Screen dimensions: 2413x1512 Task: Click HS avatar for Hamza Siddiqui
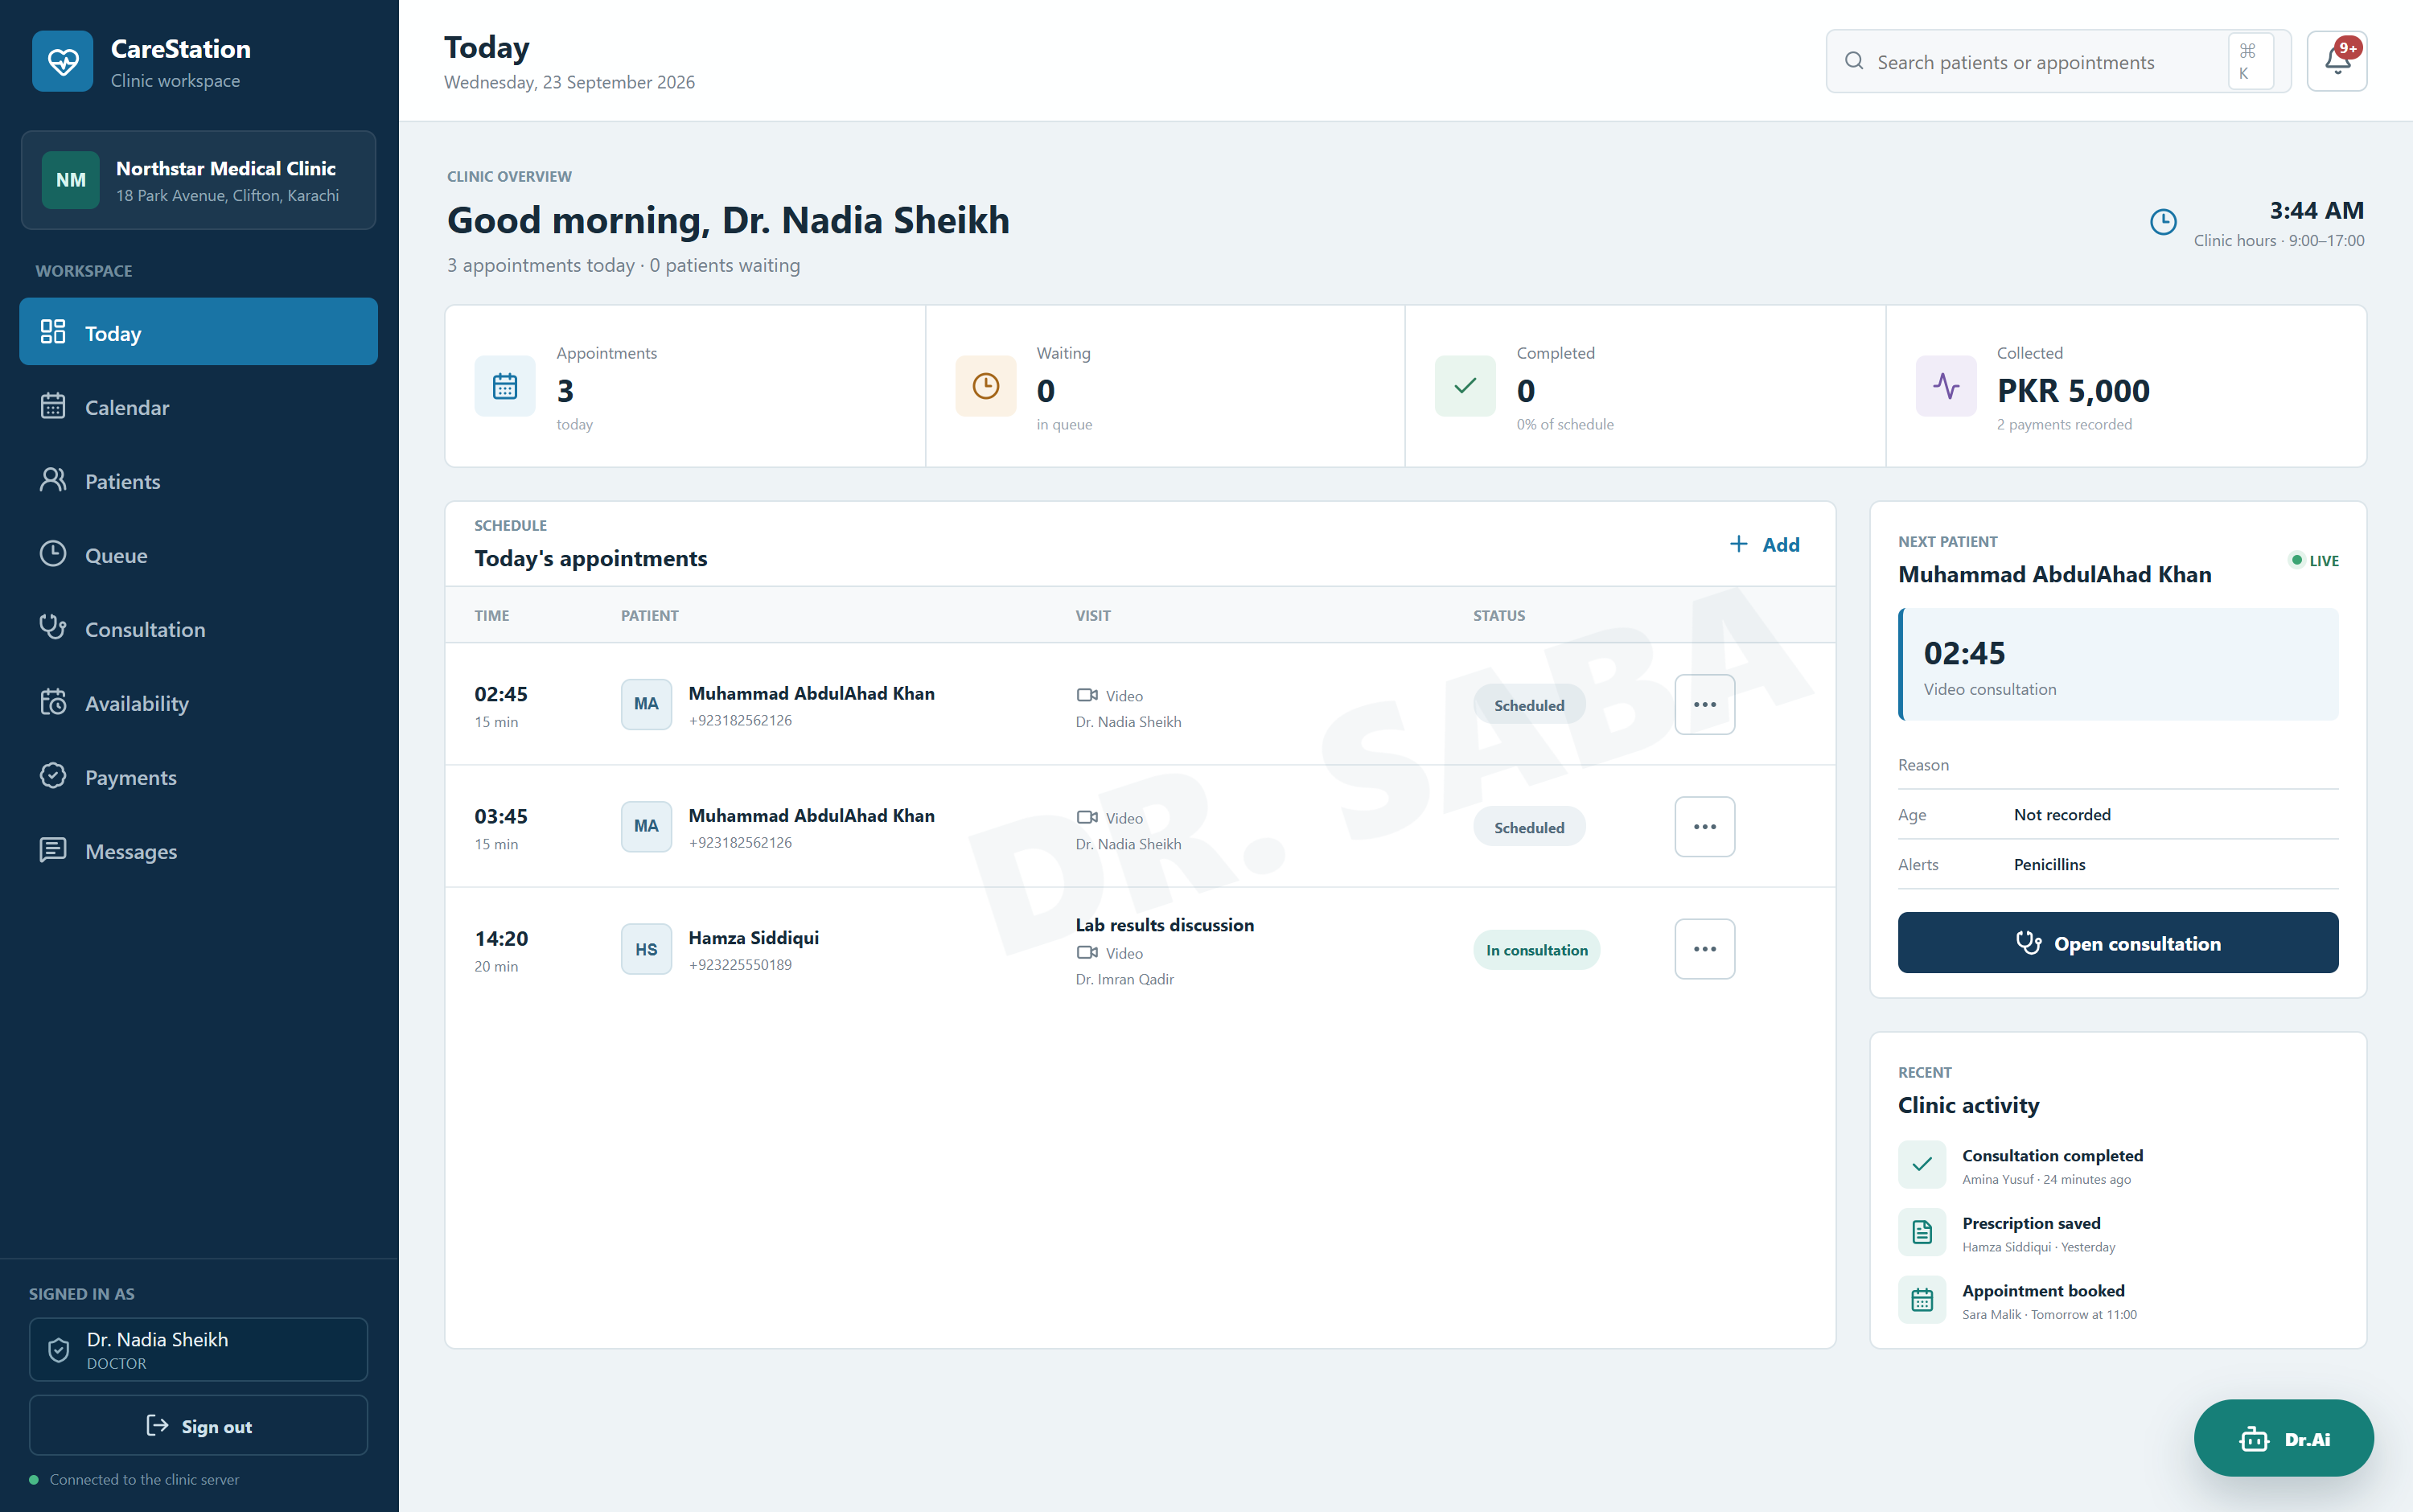646,949
